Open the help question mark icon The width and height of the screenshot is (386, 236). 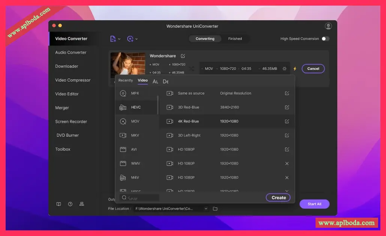pos(70,204)
